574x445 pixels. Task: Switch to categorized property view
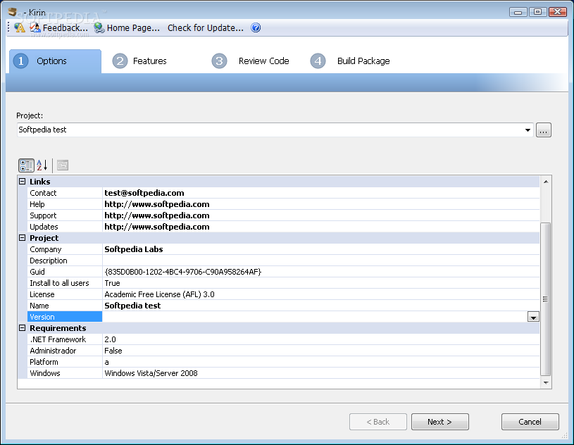pyautogui.click(x=26, y=165)
